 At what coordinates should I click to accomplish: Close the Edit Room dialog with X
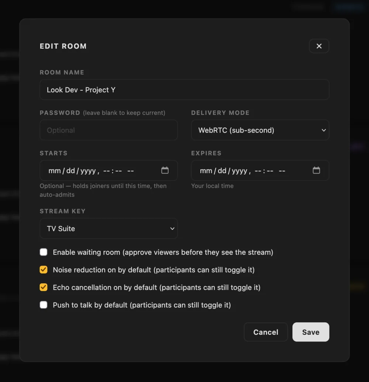pos(319,46)
